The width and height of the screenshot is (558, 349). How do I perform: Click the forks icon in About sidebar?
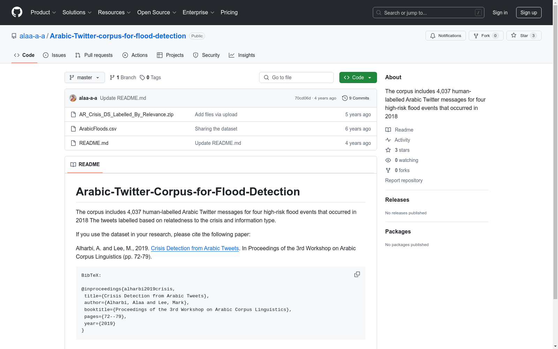point(388,170)
